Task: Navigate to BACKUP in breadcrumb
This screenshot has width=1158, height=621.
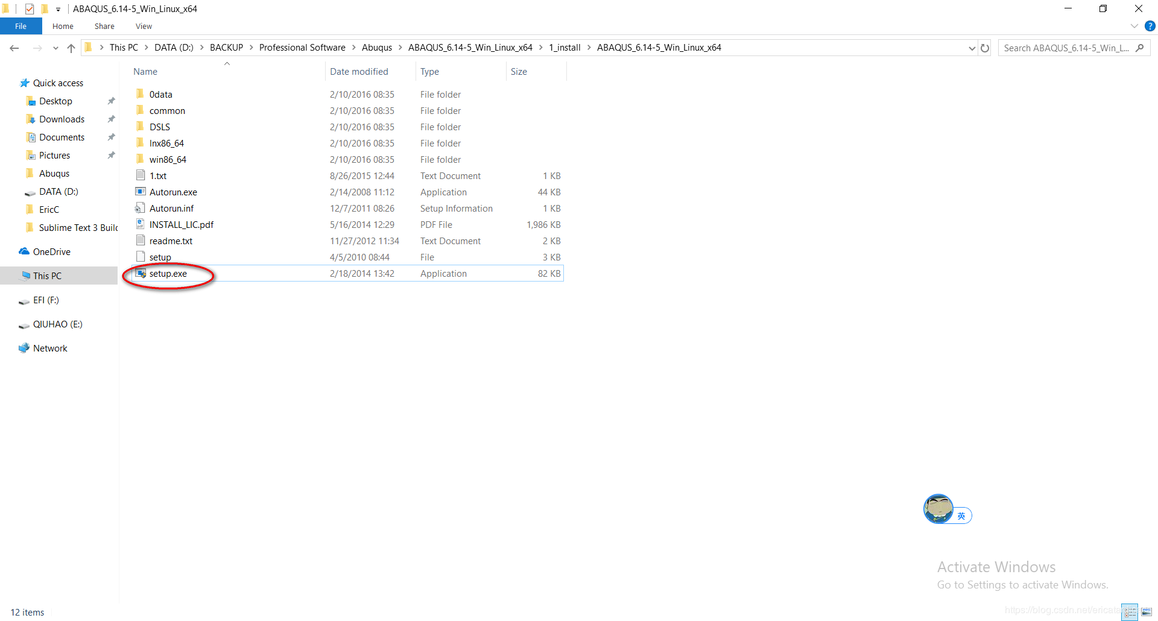Action: pos(226,48)
